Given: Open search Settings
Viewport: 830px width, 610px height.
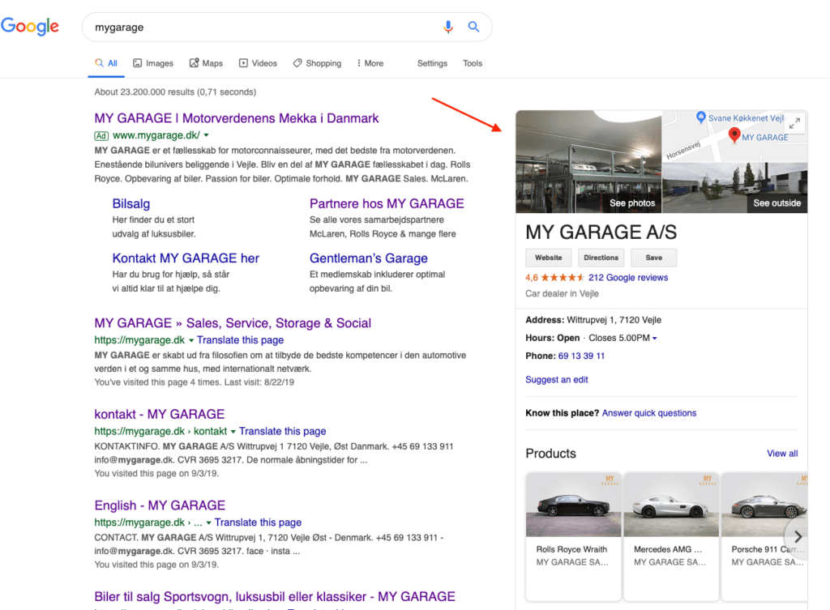Looking at the screenshot, I should click(x=432, y=63).
